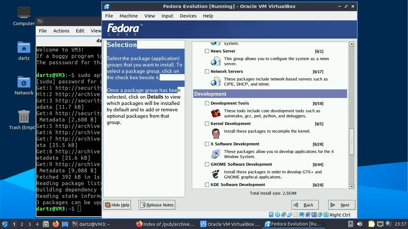Image resolution: width=408 pixels, height=229 pixels.
Task: Click the optical disc status icon
Action: click(277, 215)
